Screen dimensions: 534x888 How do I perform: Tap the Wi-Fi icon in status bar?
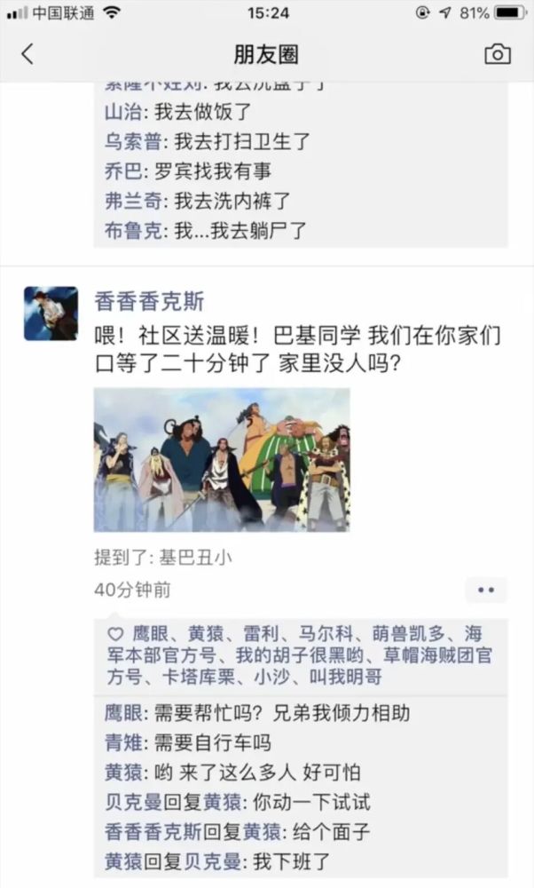(113, 12)
